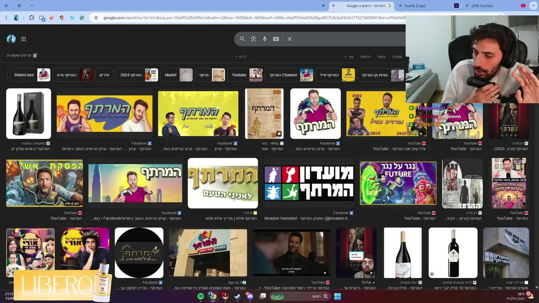Expand the כלים (Tools) dropdown
The image size is (539, 303).
[x=240, y=57]
